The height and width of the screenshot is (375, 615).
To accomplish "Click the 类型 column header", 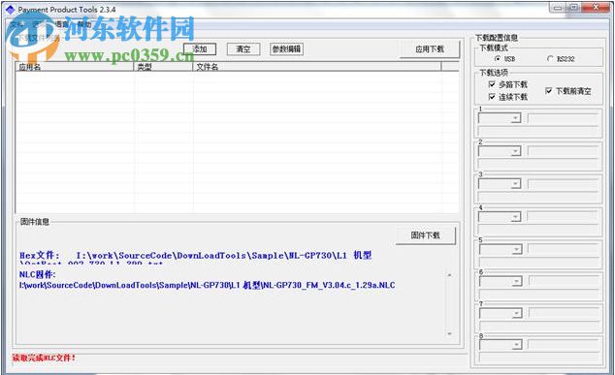I will (x=163, y=67).
